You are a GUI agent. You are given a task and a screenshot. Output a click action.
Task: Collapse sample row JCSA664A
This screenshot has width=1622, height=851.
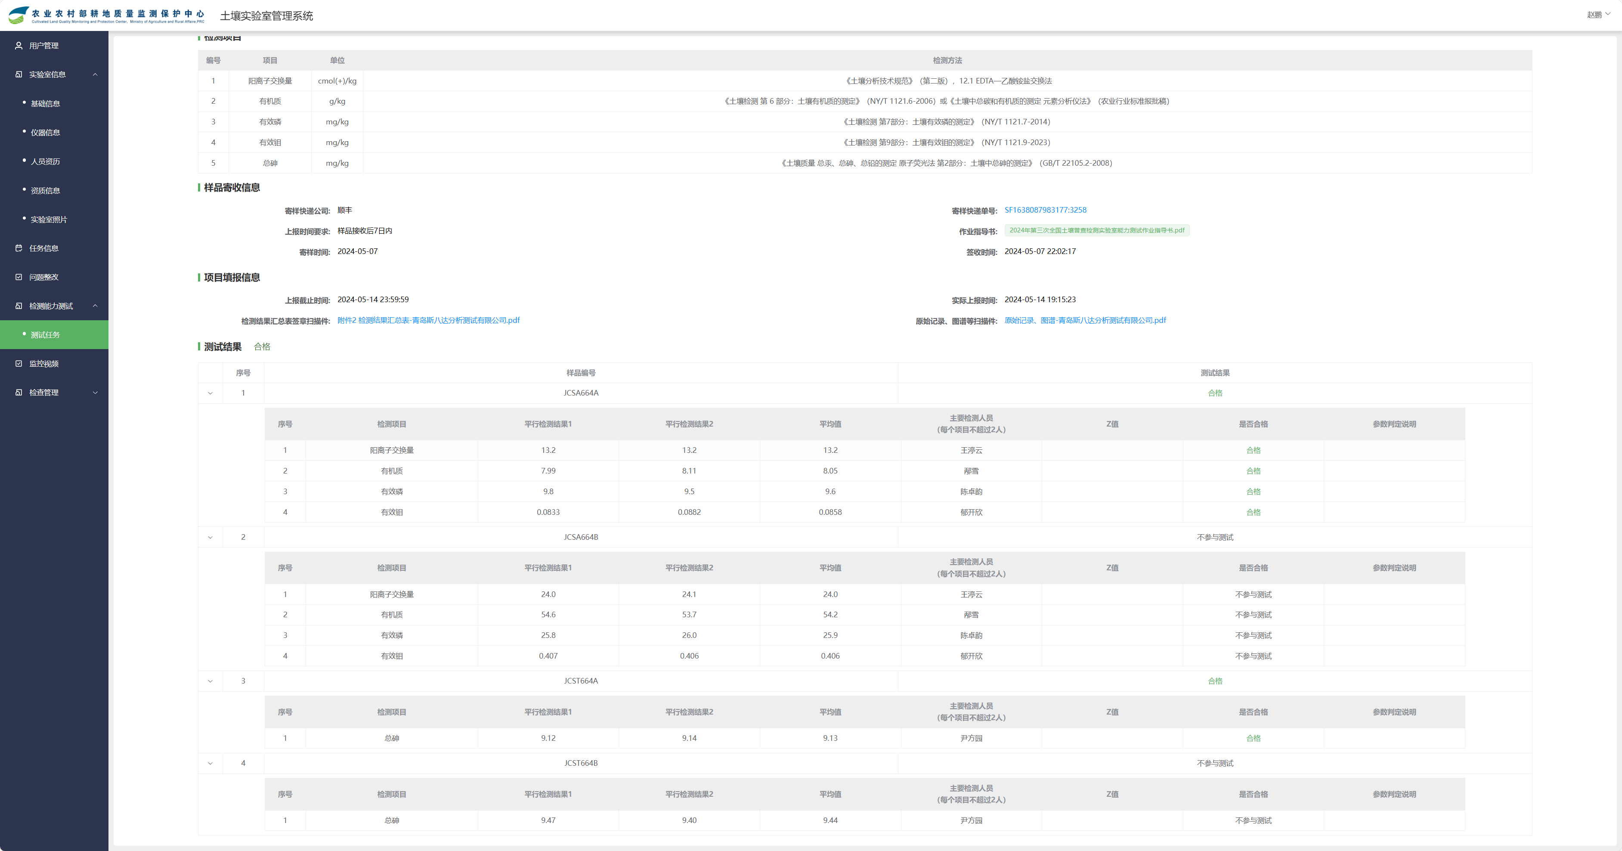[x=210, y=393]
